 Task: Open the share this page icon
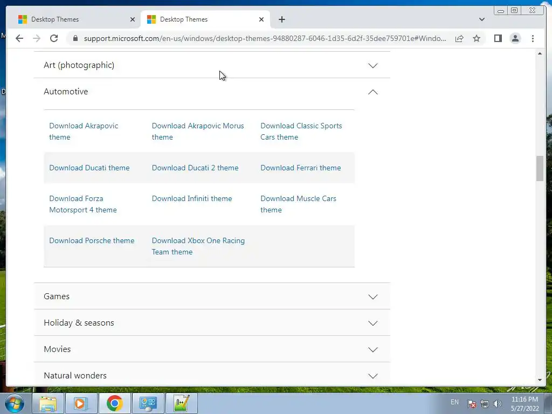459,38
